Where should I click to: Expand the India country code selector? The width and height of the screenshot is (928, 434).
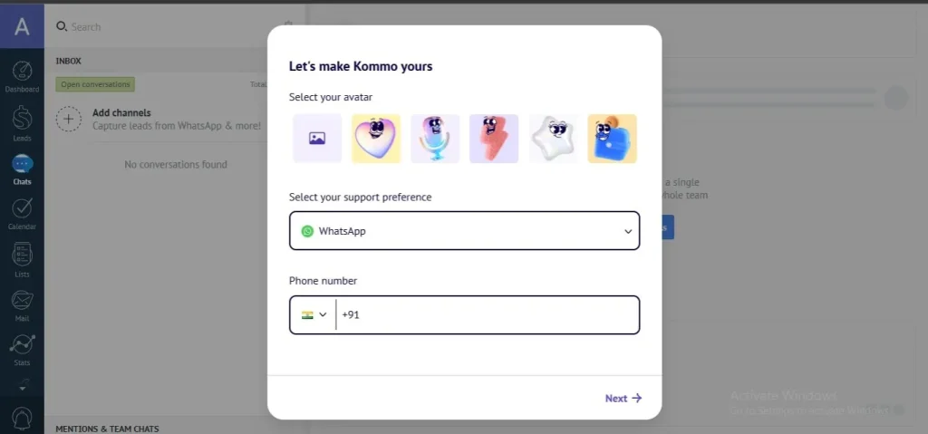(314, 315)
